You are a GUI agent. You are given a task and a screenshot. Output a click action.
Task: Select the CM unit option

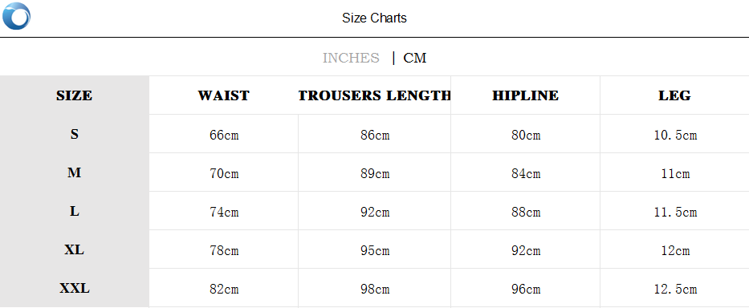coord(414,58)
